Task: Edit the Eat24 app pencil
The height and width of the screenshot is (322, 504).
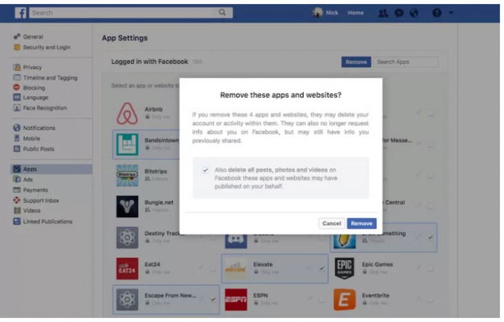Action: [x=201, y=268]
